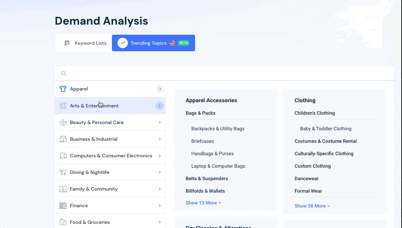Expand the Apparel category chevron
This screenshot has width=402, height=228.
(x=160, y=89)
